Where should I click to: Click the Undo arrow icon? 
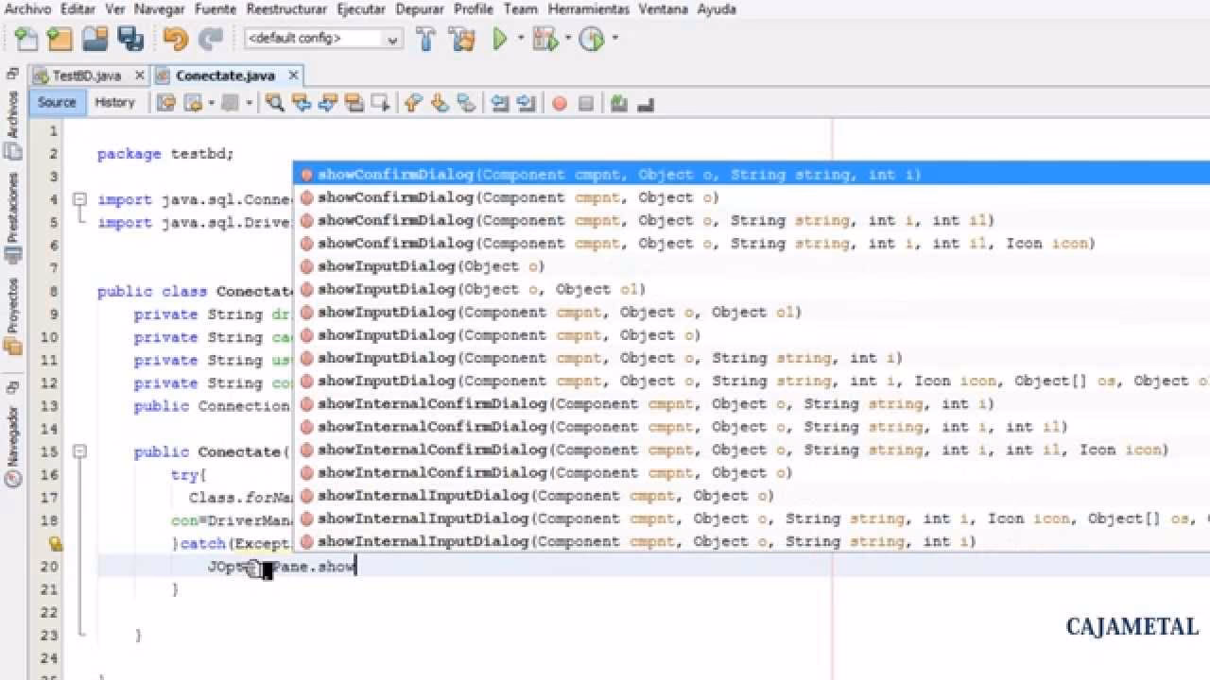[x=175, y=39]
